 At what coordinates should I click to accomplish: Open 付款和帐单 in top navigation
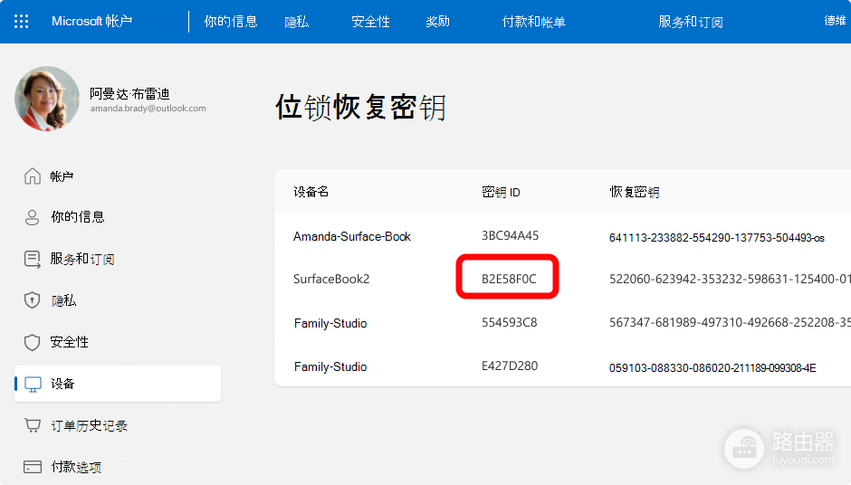click(533, 22)
